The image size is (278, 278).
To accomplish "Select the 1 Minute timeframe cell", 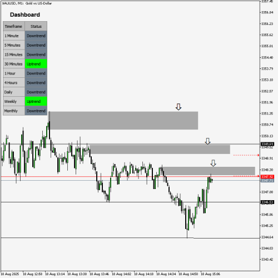I will tap(14, 36).
